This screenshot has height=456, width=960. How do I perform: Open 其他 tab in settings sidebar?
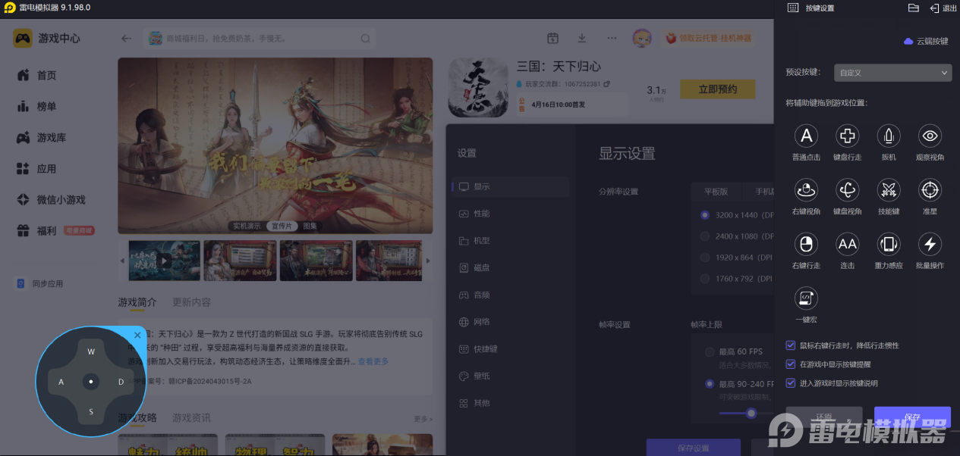point(510,403)
